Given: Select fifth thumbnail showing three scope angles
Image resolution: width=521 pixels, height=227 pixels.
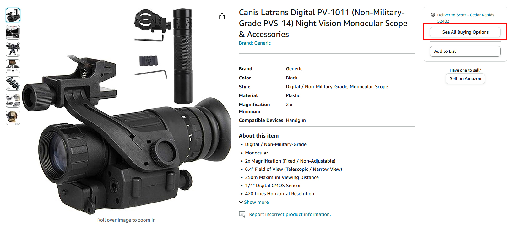Looking at the screenshot, I should [13, 84].
